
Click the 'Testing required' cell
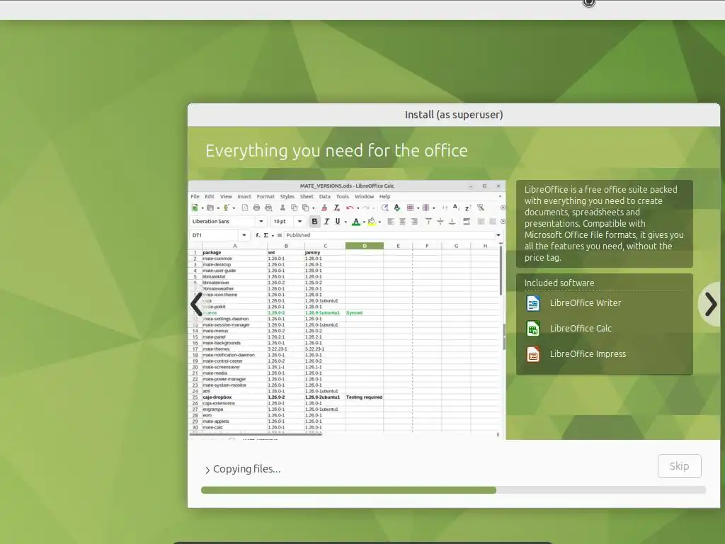click(365, 397)
